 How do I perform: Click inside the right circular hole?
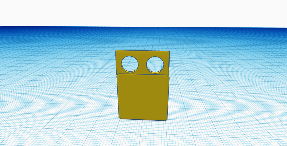[x=155, y=64]
